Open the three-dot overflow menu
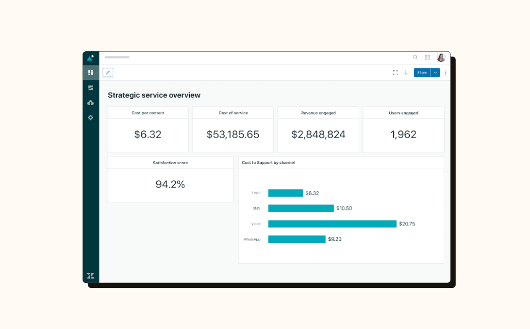530x329 pixels. [x=446, y=72]
